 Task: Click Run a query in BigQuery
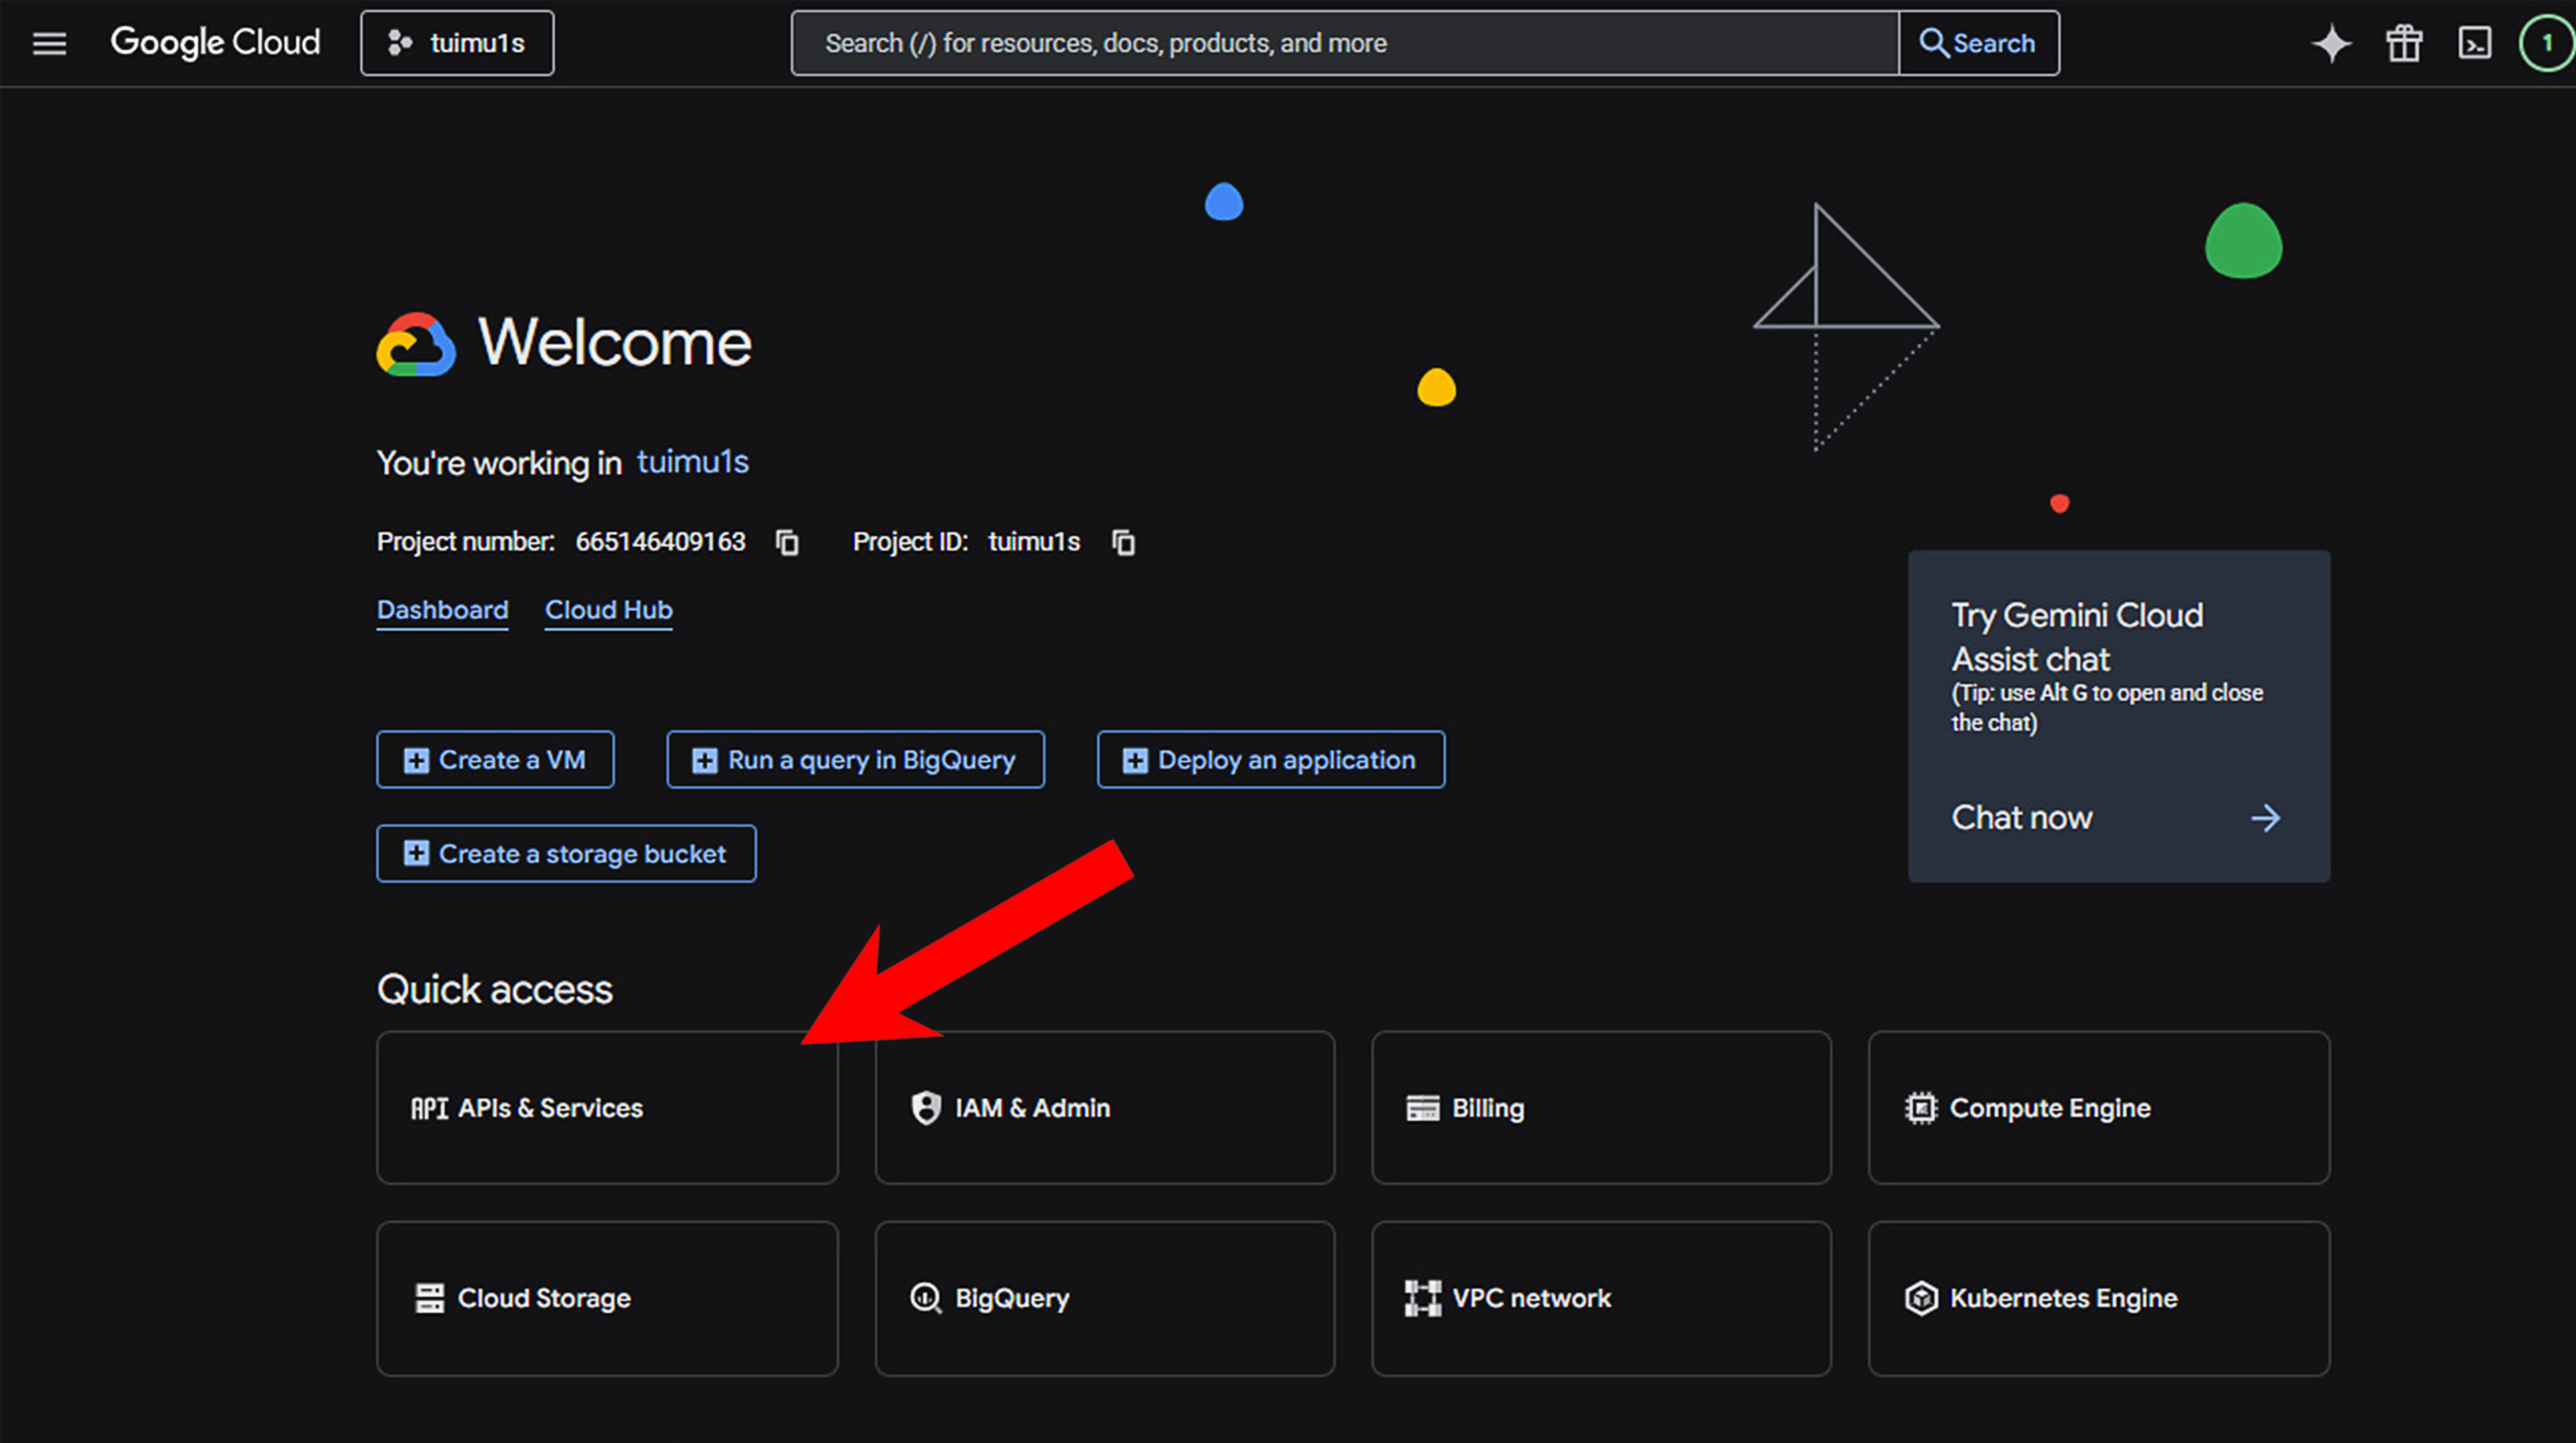point(855,760)
